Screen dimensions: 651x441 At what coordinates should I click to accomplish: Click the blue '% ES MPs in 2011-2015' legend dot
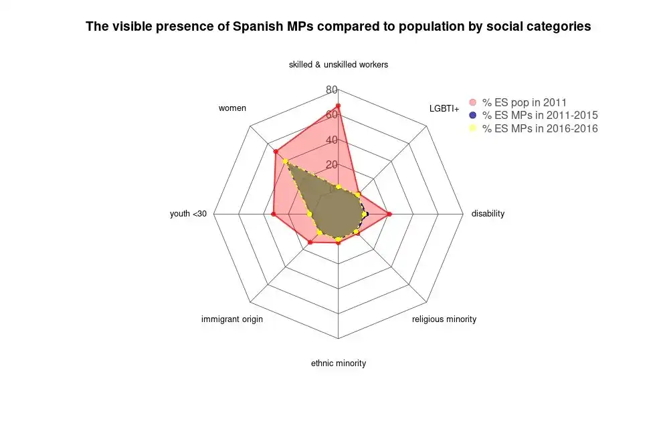pos(472,115)
